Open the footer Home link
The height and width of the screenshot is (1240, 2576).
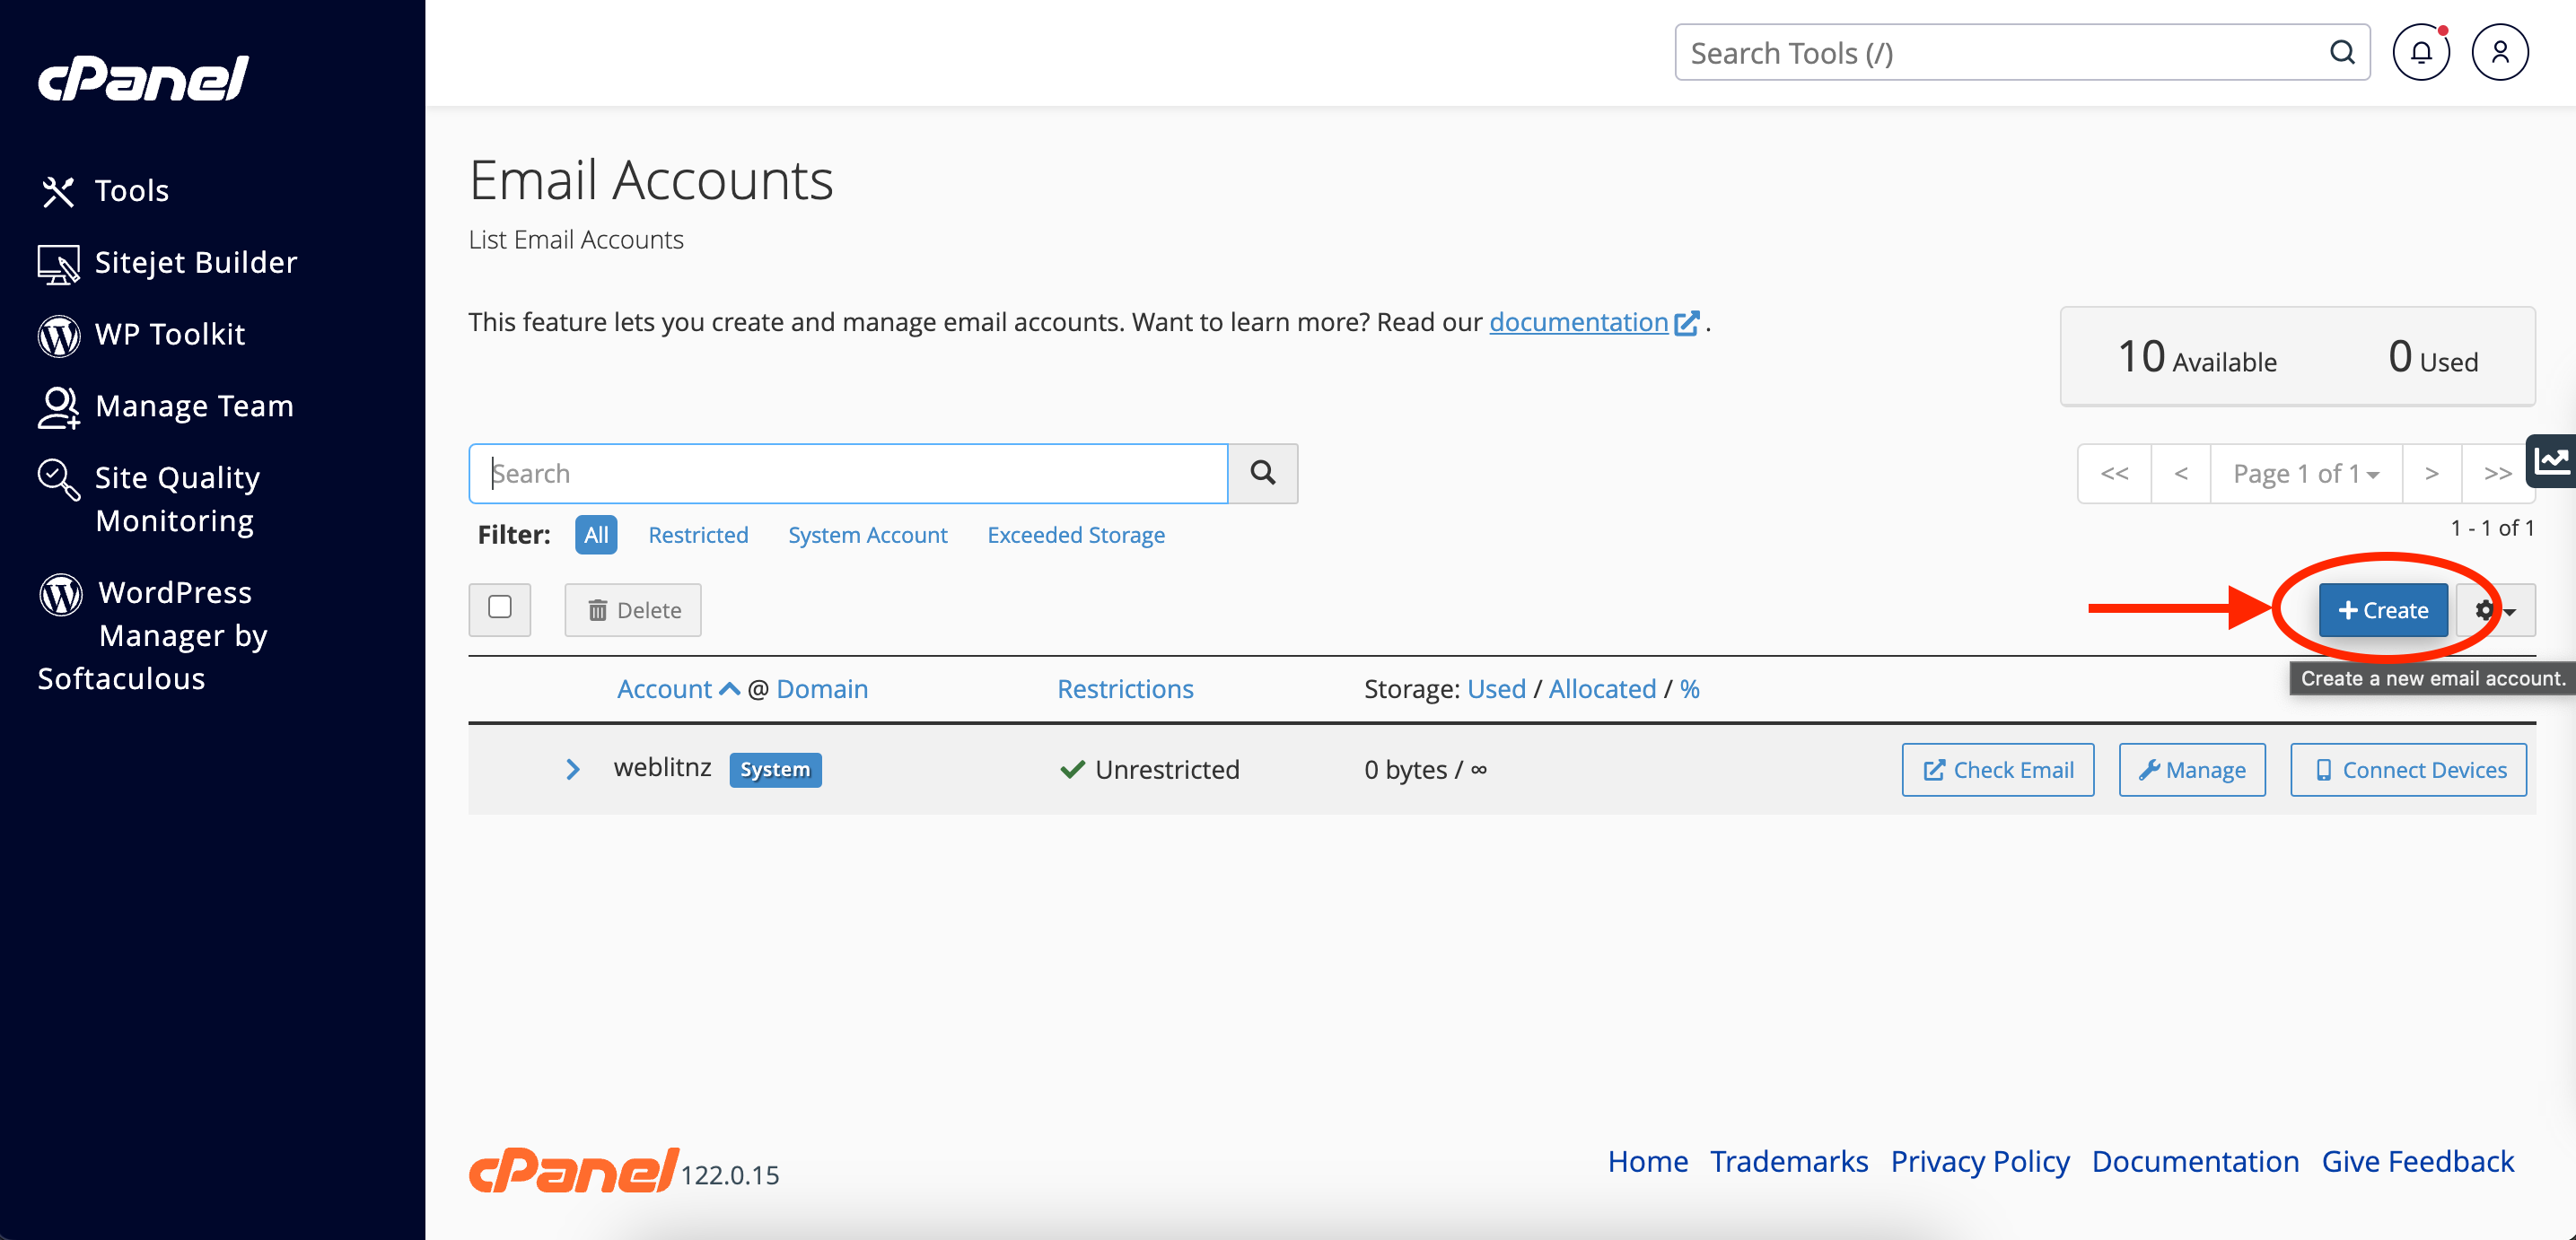point(1647,1161)
